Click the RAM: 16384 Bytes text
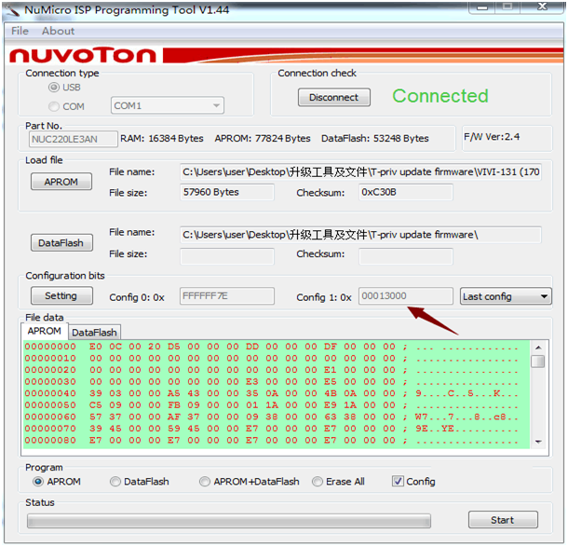Image resolution: width=568 pixels, height=547 pixels. (162, 139)
